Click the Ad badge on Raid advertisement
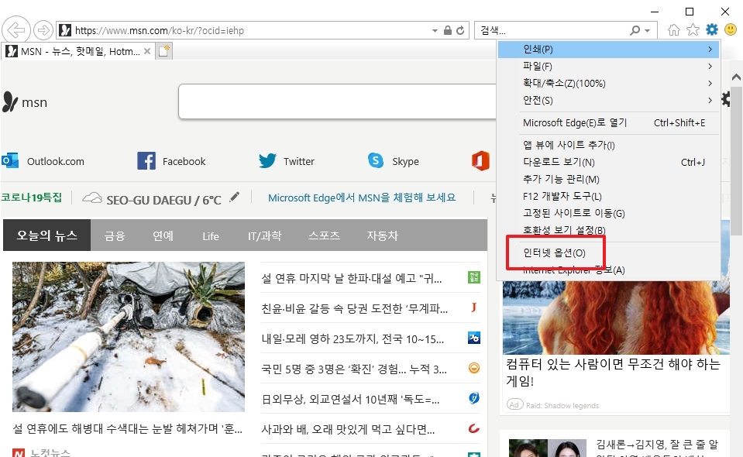The height and width of the screenshot is (457, 743). (x=514, y=404)
